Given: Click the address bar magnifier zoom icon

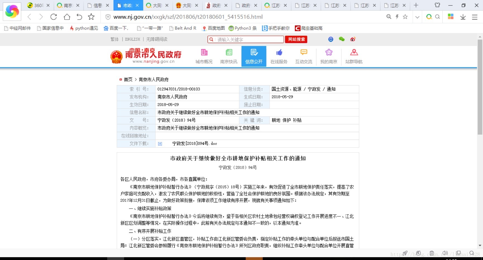Looking at the screenshot, I should (x=389, y=17).
